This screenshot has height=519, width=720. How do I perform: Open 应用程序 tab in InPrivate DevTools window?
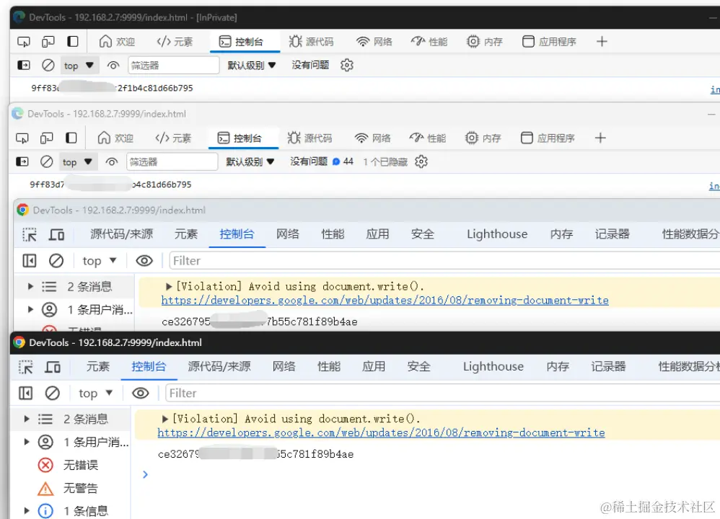(549, 42)
